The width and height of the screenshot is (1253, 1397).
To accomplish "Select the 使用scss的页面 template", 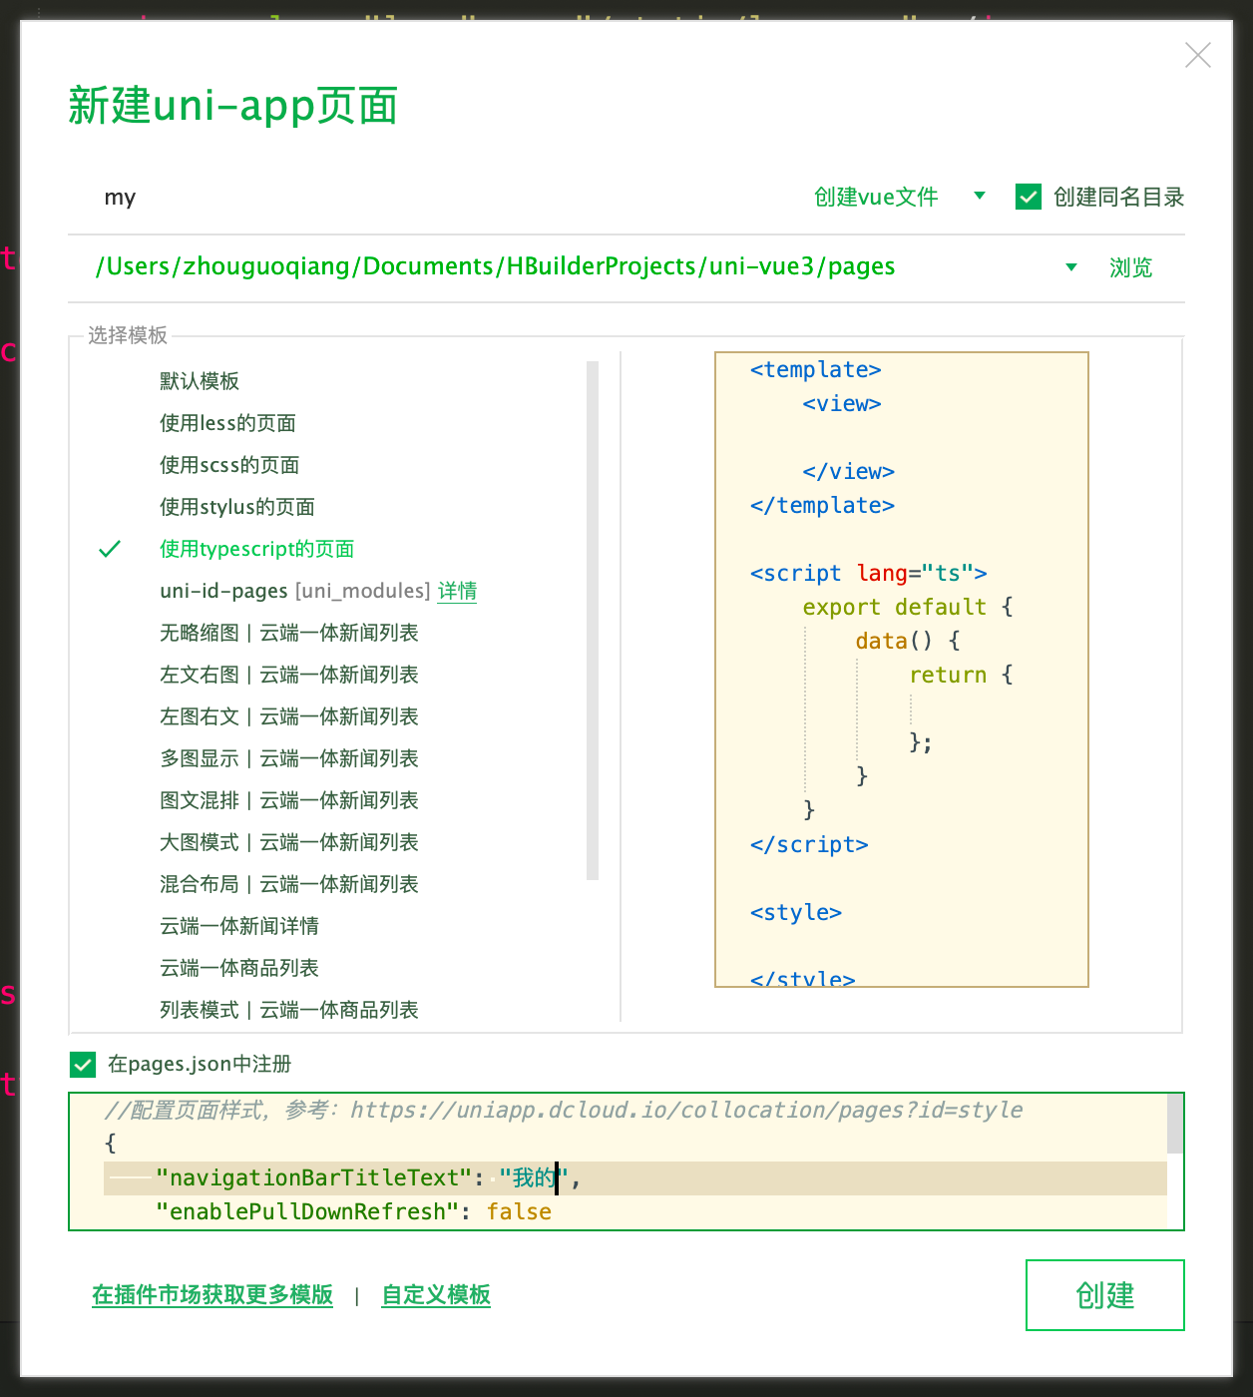I will 229,465.
